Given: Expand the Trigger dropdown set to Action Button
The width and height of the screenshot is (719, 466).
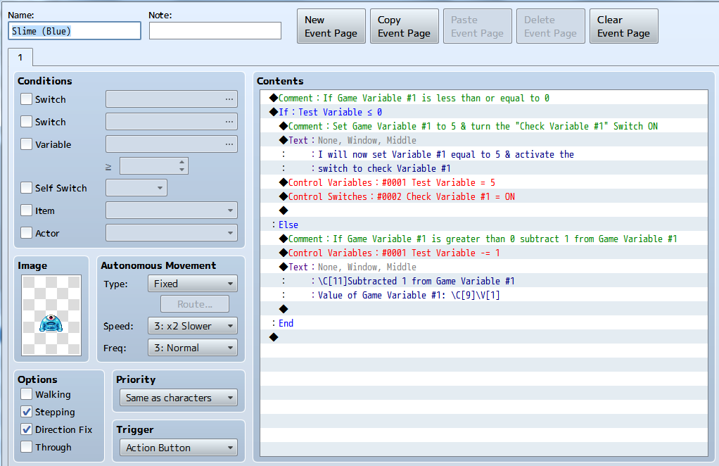Looking at the screenshot, I should [178, 448].
